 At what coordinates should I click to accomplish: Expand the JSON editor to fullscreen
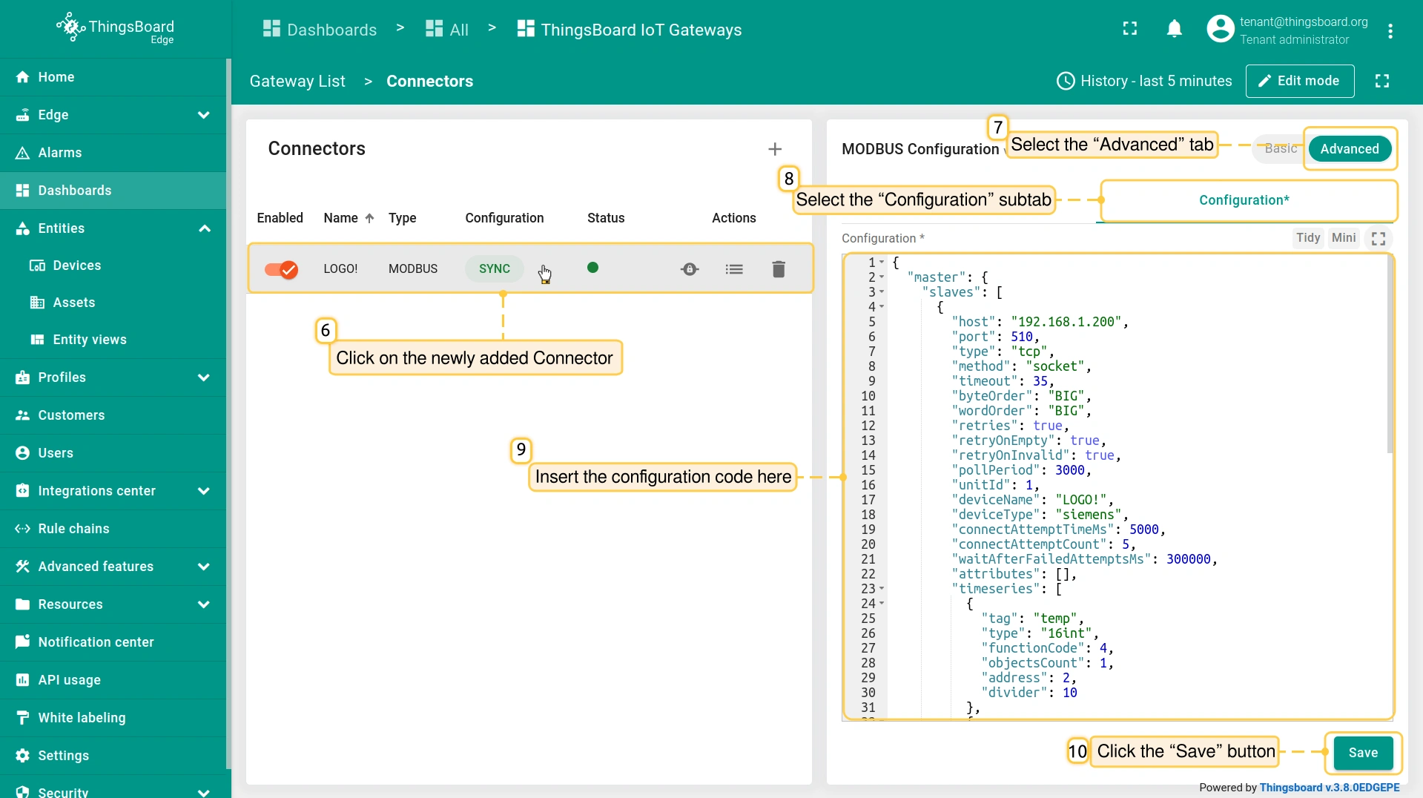click(x=1379, y=238)
